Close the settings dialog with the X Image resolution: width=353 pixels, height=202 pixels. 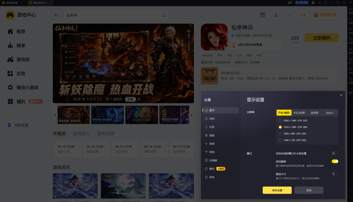(x=341, y=95)
